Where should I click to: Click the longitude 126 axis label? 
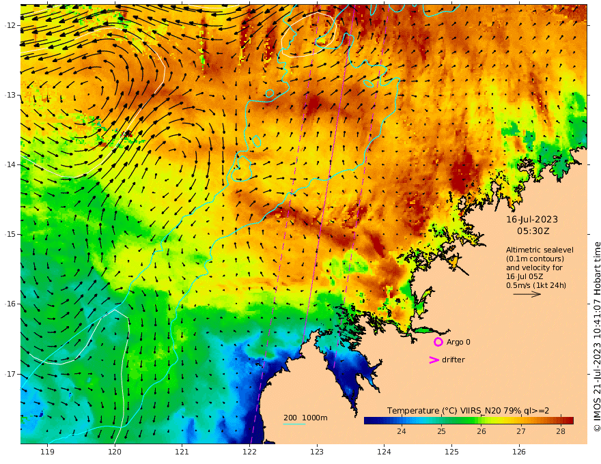pos(519,452)
